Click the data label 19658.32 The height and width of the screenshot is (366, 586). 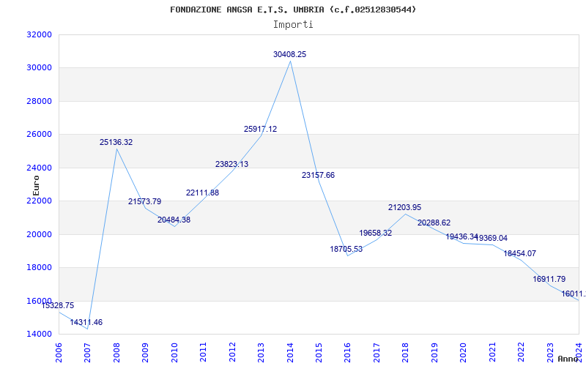[376, 233]
